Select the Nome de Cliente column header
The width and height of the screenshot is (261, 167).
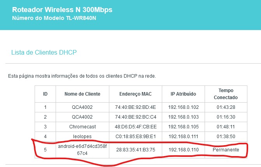coord(82,94)
